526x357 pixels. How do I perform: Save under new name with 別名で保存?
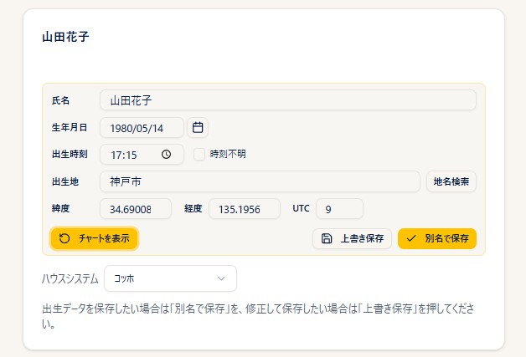437,238
